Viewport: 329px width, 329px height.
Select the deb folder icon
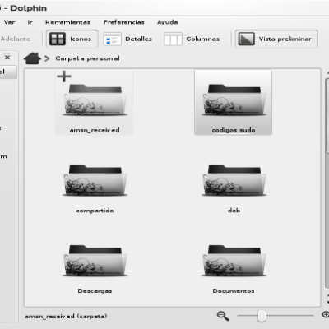point(234,180)
